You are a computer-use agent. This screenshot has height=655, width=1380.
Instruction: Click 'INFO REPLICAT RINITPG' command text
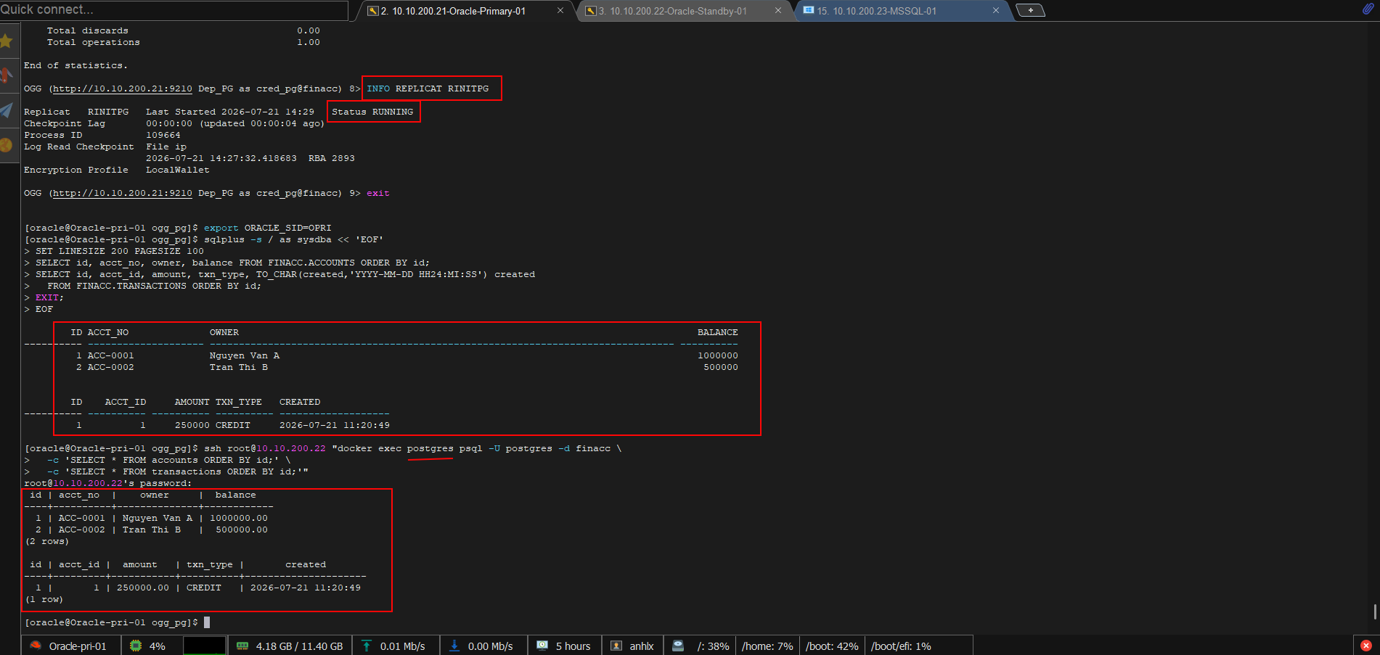click(428, 88)
